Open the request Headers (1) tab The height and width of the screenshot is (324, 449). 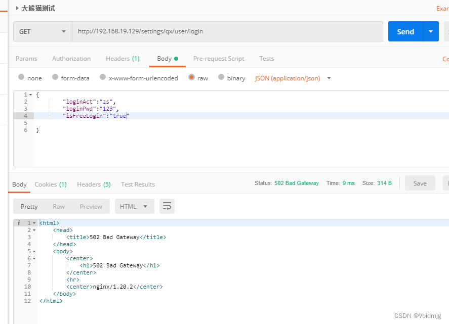[x=123, y=59]
